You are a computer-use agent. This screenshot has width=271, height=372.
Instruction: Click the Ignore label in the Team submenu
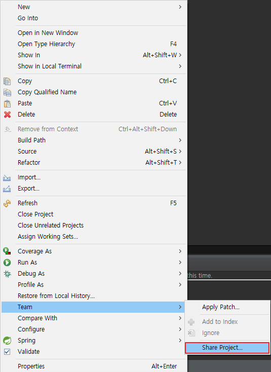[x=211, y=333]
